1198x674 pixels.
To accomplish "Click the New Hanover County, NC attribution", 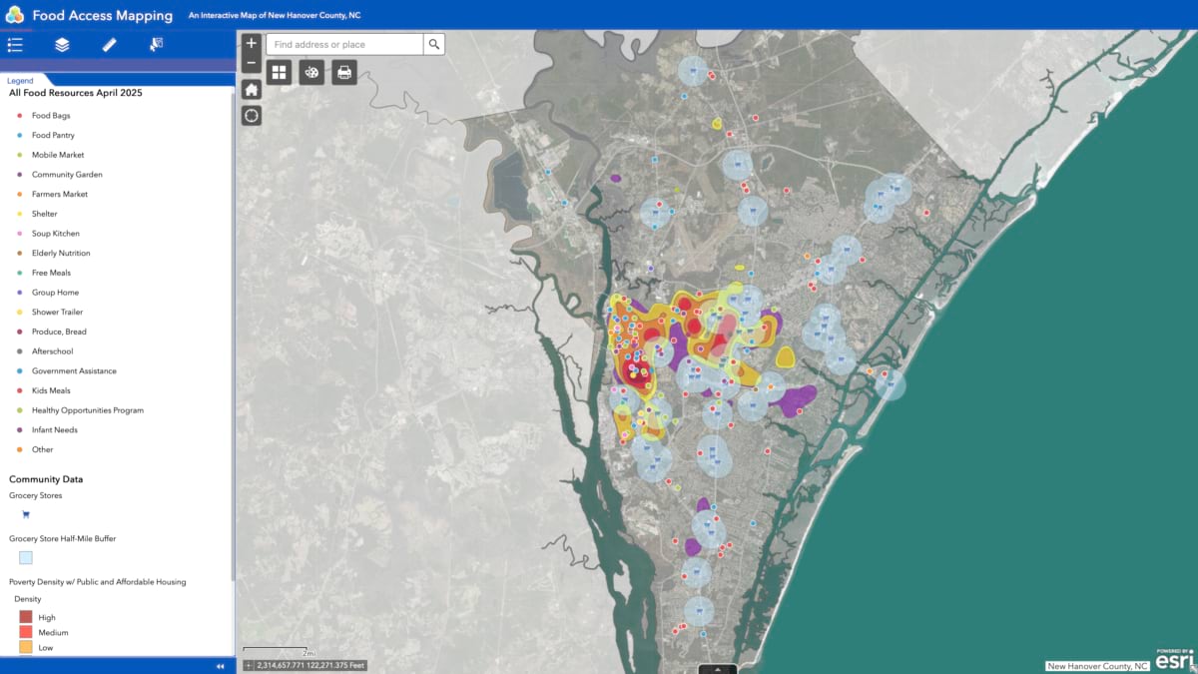I will pyautogui.click(x=1097, y=666).
